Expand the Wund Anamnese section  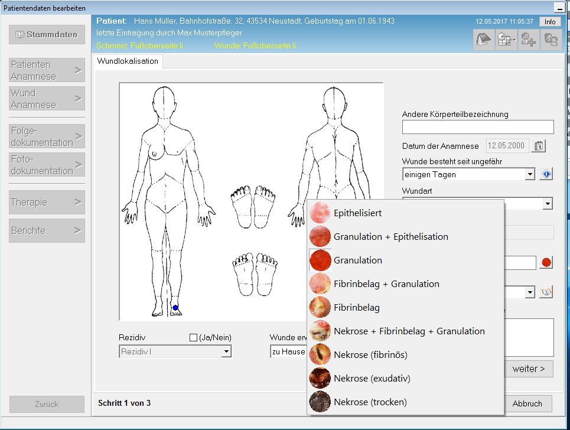click(x=47, y=99)
